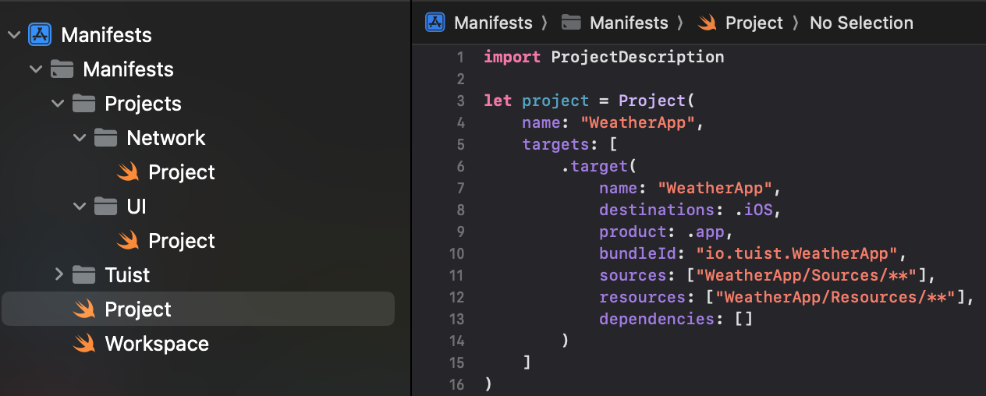Click the folder icon in the breadcrumb bar
Image resolution: width=986 pixels, height=396 pixels.
[x=572, y=23]
